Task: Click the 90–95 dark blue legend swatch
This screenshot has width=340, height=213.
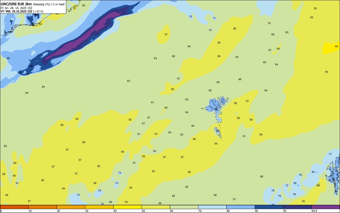Action: [x=269, y=207]
